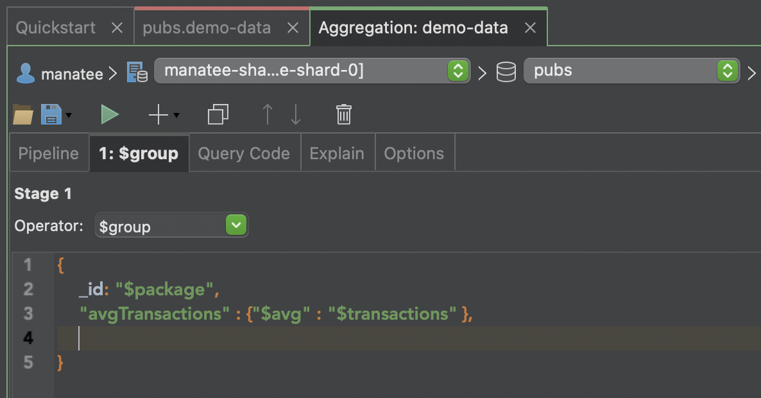The height and width of the screenshot is (398, 761).
Task: Open the Quickstart tab
Action: coord(56,27)
